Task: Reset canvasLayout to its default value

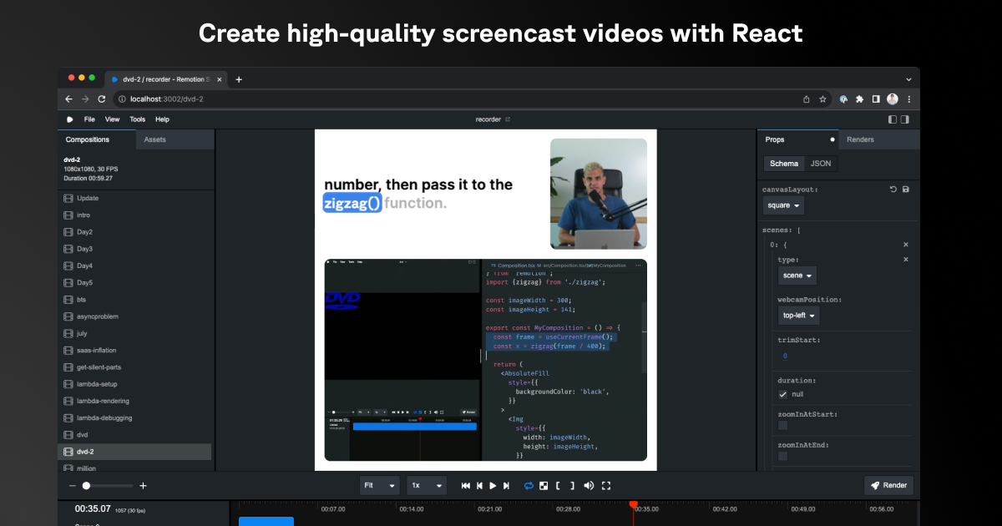Action: click(893, 190)
